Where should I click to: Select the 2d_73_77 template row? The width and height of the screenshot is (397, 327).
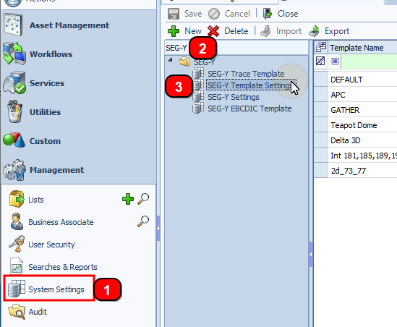click(x=355, y=171)
